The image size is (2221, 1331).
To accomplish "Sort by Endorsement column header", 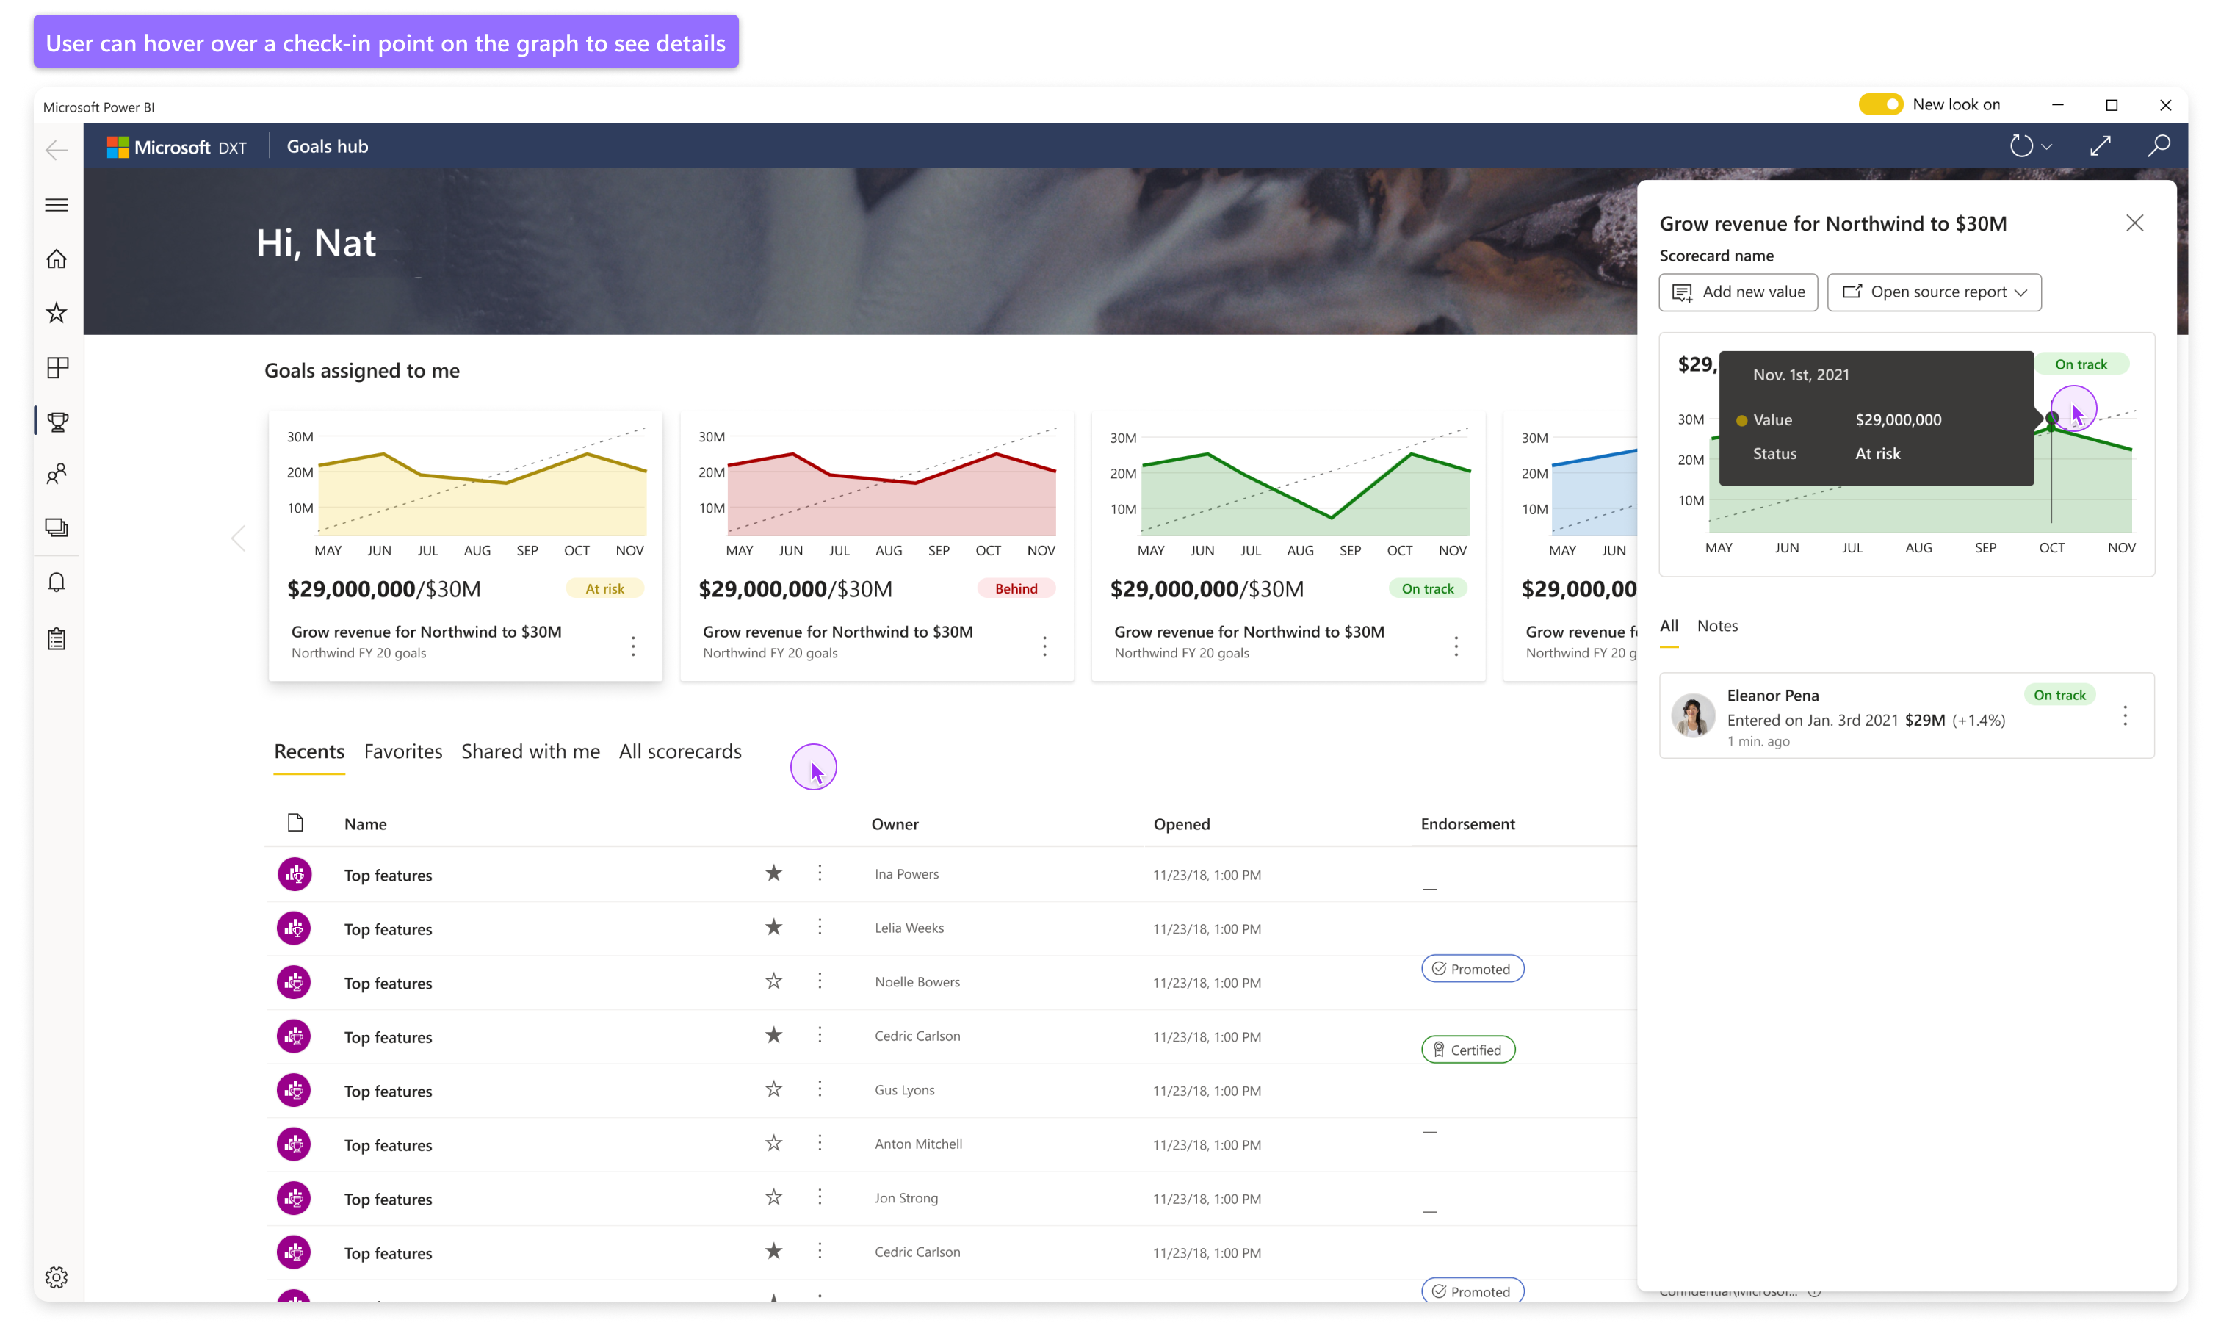I will (x=1467, y=823).
